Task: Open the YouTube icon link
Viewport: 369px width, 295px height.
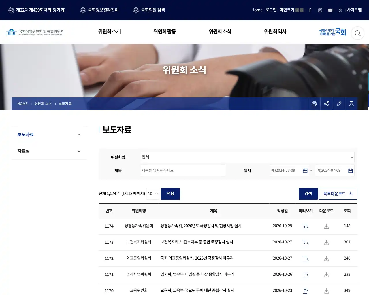Action: pos(330,10)
